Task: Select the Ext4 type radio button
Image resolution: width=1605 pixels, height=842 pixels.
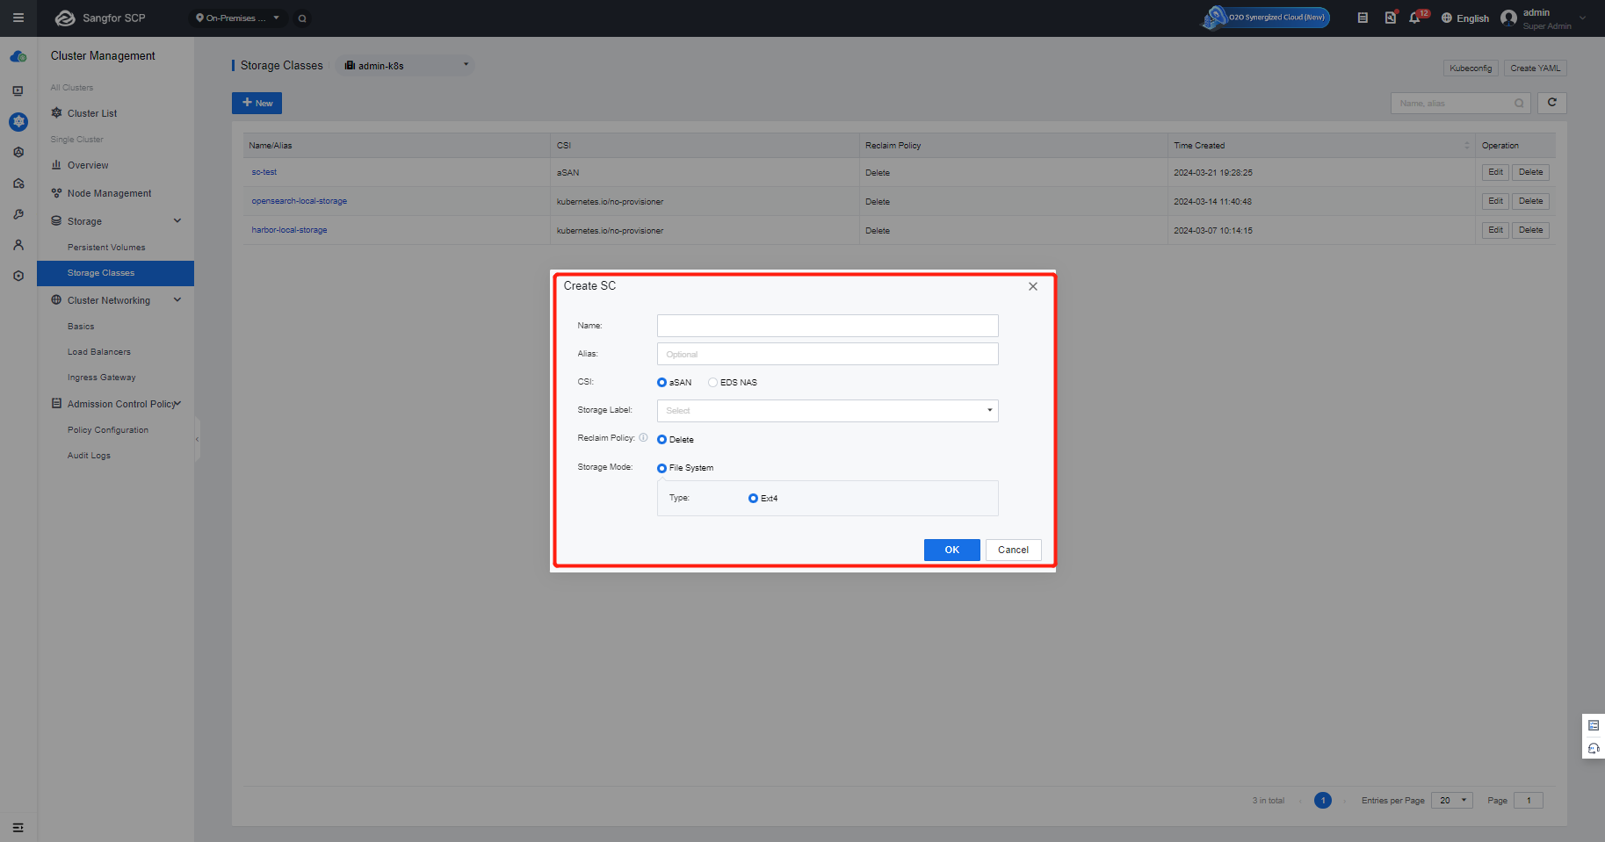Action: click(753, 498)
